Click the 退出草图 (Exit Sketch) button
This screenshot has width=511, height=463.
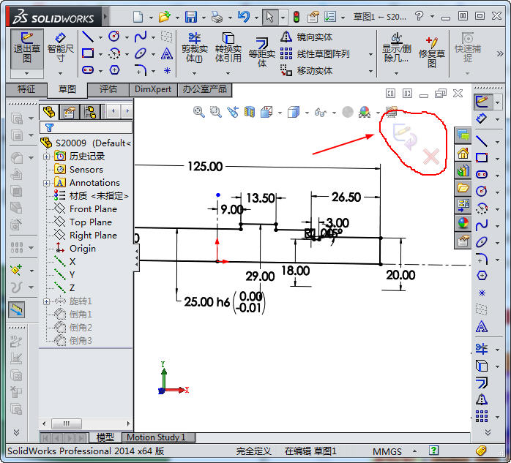click(x=27, y=48)
